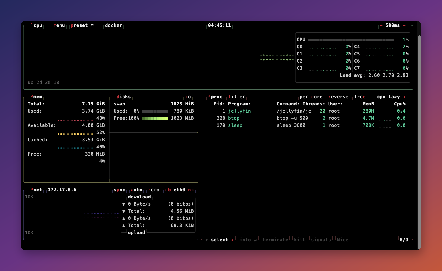This screenshot has height=271, width=442.
Task: Open the btop menu
Action: (59, 25)
